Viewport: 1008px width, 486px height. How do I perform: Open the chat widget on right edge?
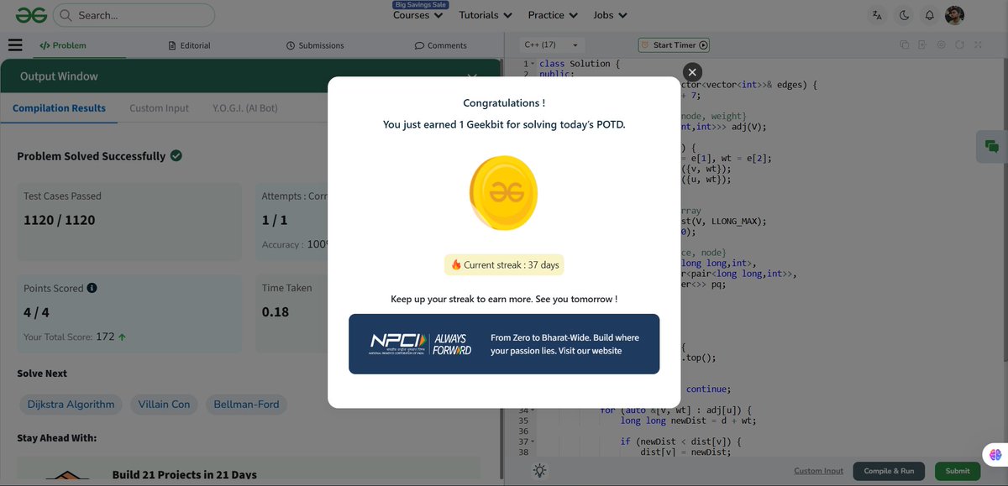click(992, 146)
